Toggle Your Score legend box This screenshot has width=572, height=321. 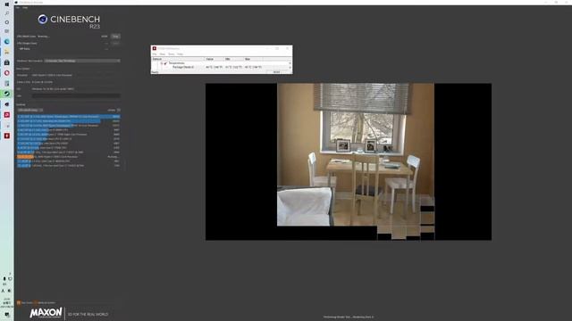19,303
